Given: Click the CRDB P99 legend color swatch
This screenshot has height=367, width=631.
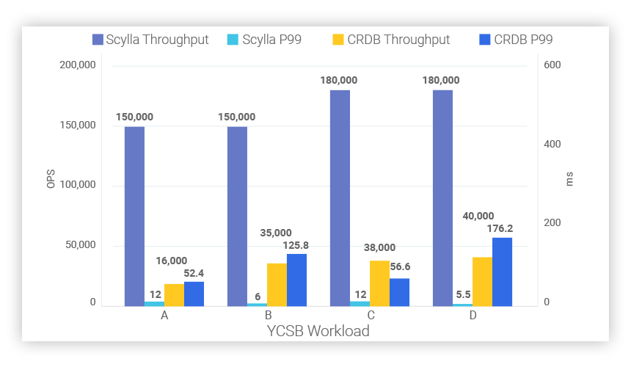Looking at the screenshot, I should click(485, 40).
